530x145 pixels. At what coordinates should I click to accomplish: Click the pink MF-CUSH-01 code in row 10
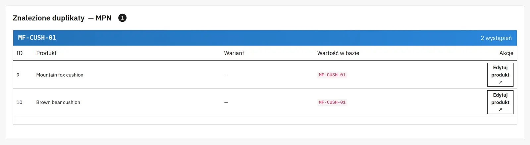point(332,102)
